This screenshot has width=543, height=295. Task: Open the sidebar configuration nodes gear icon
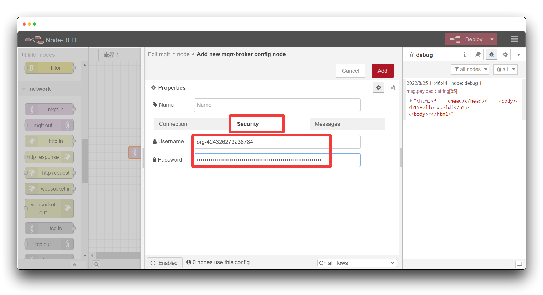(x=505, y=55)
